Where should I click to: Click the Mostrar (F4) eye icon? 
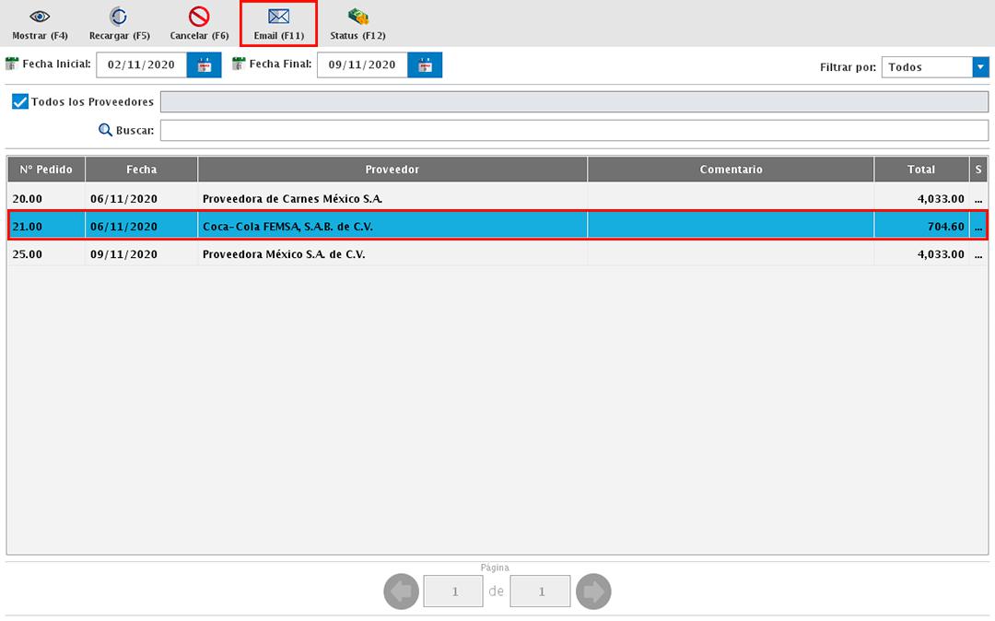coord(40,18)
